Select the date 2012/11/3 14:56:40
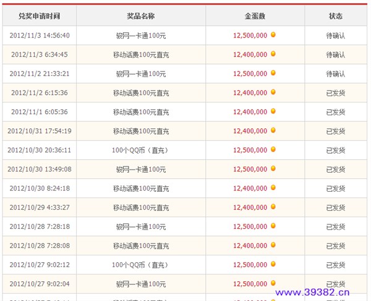 (x=40, y=35)
